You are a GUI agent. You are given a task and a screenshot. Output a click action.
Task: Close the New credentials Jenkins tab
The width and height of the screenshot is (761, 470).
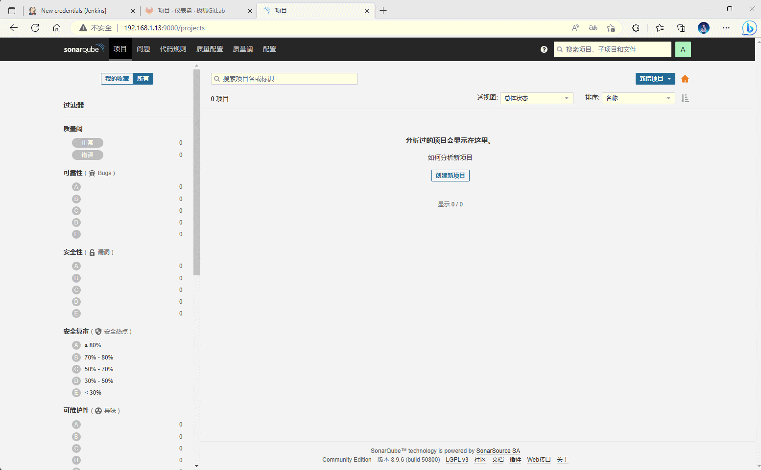(133, 11)
